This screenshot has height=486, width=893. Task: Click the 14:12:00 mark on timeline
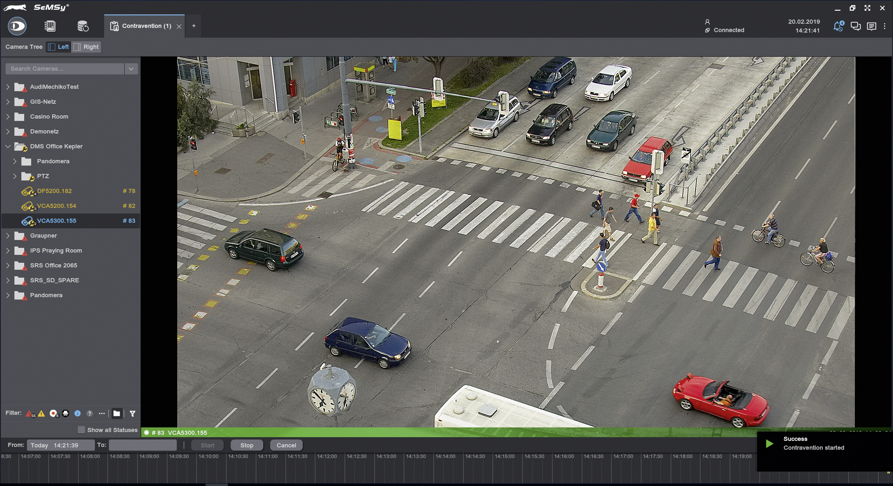pyautogui.click(x=327, y=457)
